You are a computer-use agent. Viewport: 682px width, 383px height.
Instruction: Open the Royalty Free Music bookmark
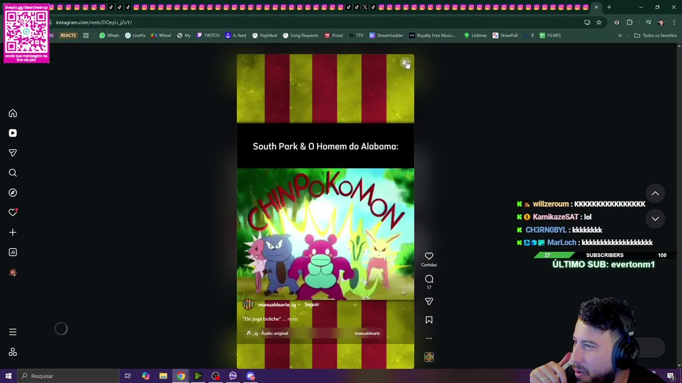tap(432, 35)
